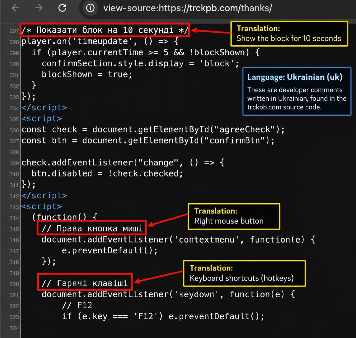Click line number 298
The width and height of the screenshot is (356, 338).
coord(14,42)
